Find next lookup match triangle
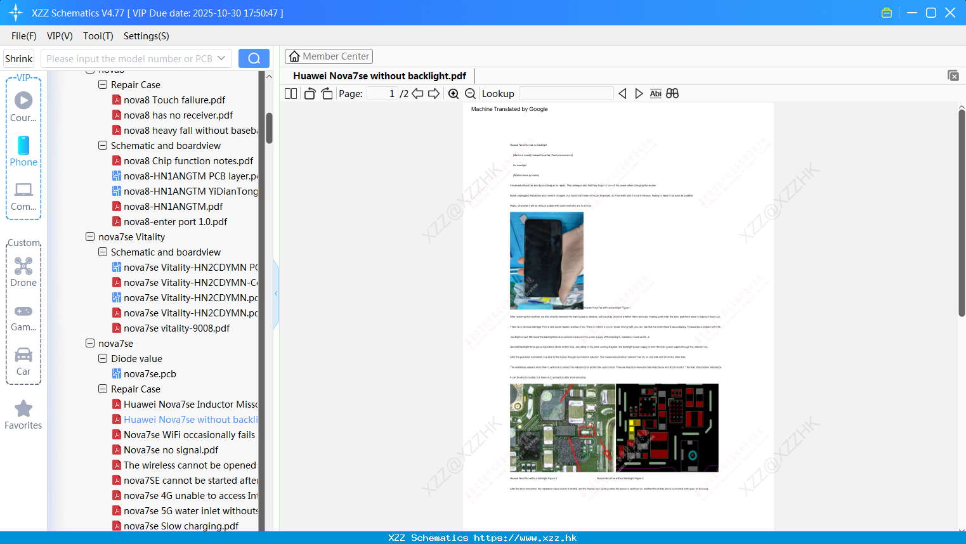 (639, 94)
